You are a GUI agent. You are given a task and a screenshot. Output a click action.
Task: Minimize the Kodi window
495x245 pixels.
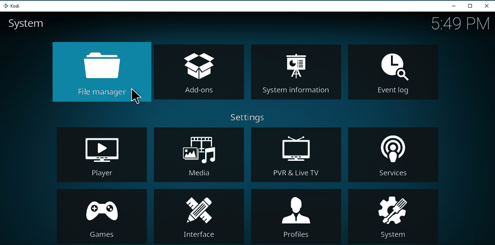tap(453, 6)
